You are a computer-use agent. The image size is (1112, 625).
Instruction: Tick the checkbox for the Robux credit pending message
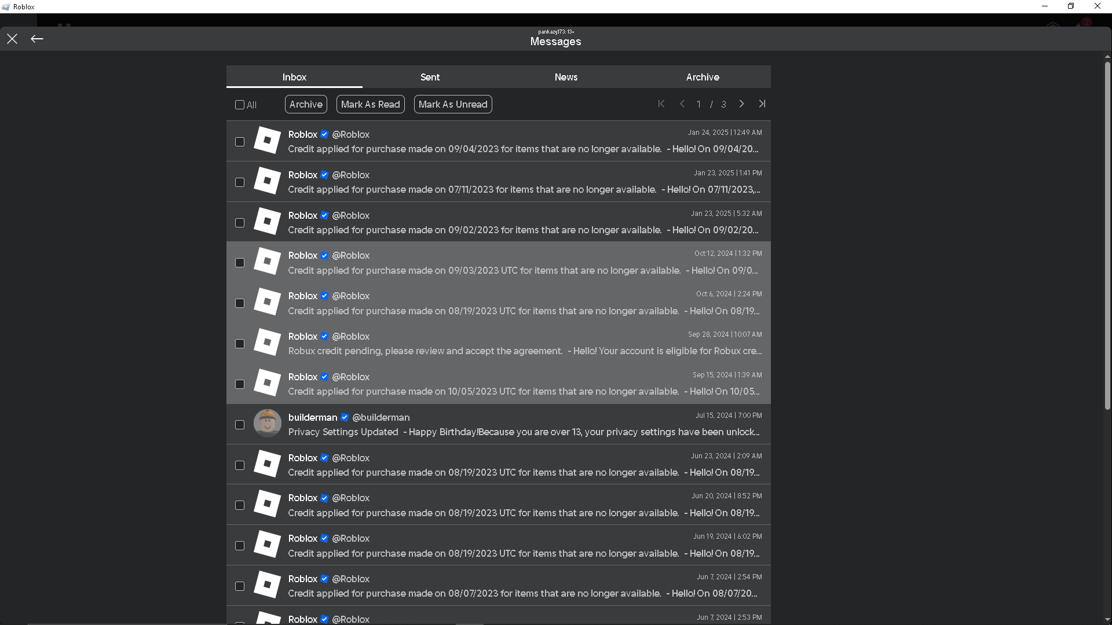click(240, 344)
